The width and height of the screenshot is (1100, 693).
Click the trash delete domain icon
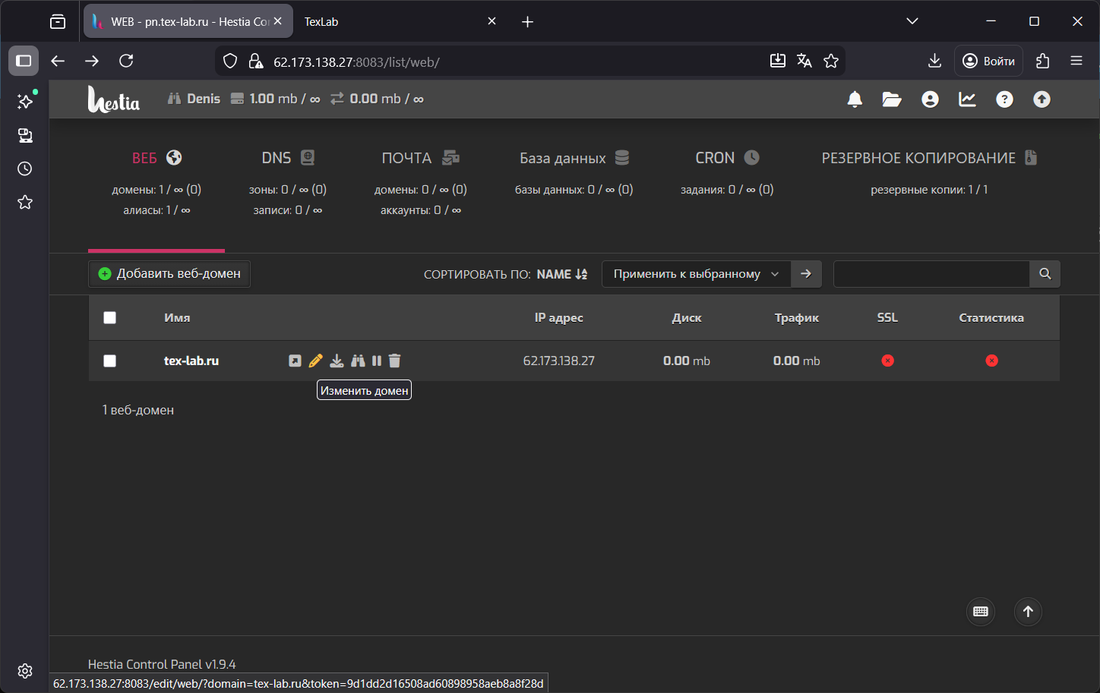pos(394,361)
